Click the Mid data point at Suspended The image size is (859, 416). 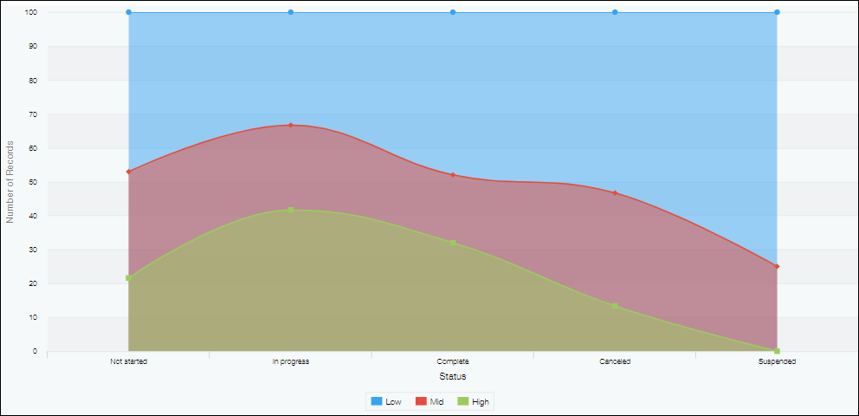[777, 266]
